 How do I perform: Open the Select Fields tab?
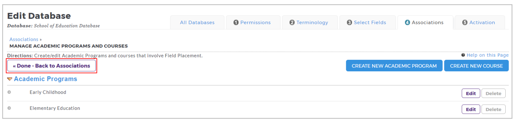[x=367, y=23]
